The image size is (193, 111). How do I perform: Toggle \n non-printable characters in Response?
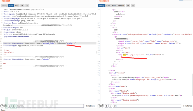(128, 6)
